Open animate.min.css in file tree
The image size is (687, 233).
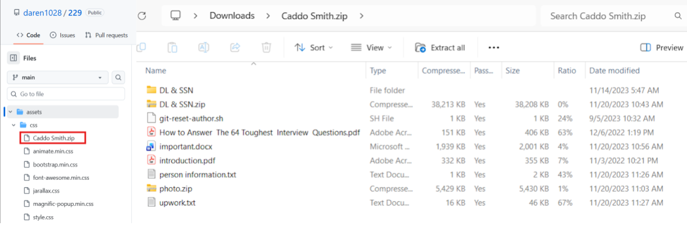click(53, 151)
